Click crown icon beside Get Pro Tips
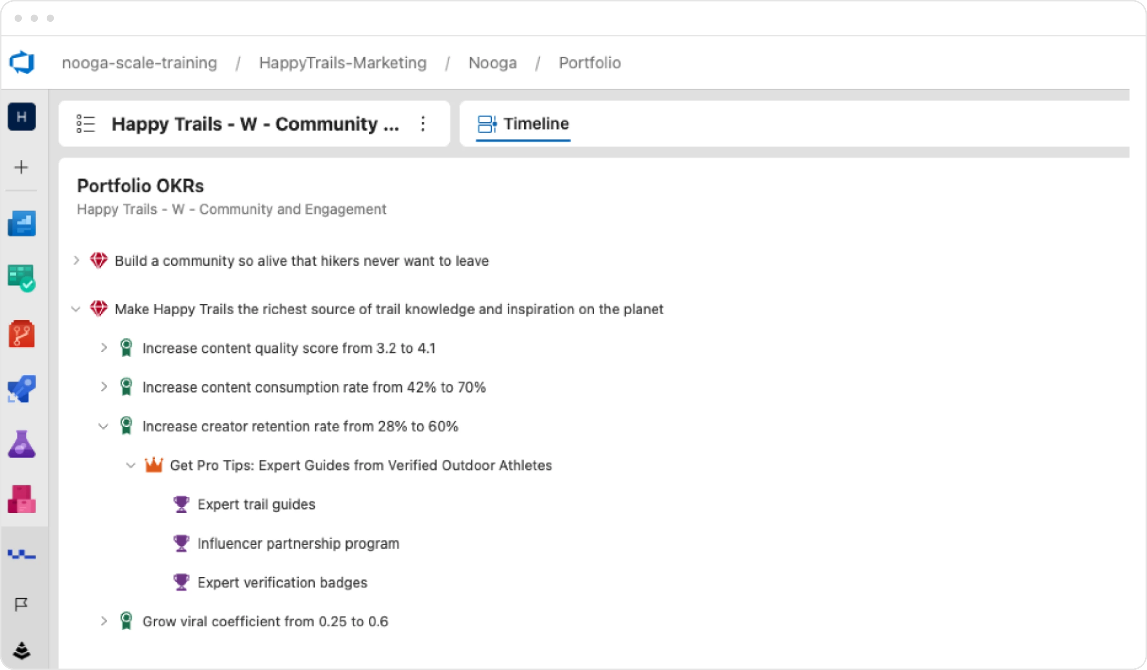Image resolution: width=1147 pixels, height=670 pixels. point(153,464)
